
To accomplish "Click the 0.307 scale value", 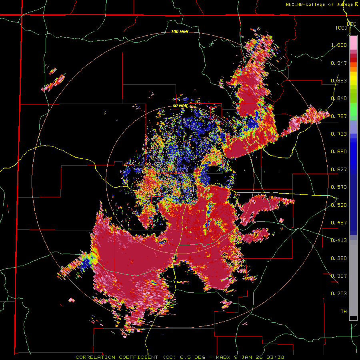I will [339, 276].
